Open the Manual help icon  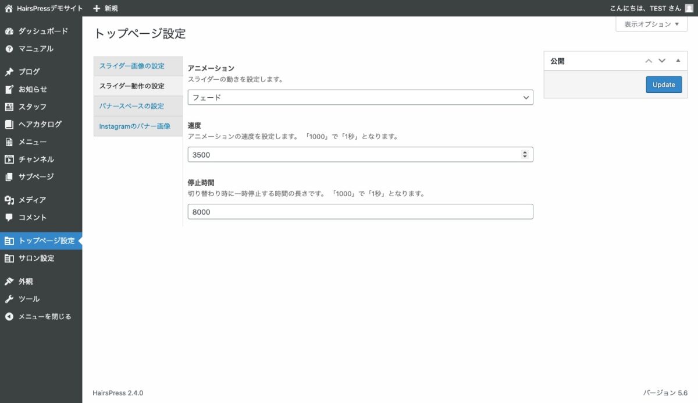pos(9,49)
